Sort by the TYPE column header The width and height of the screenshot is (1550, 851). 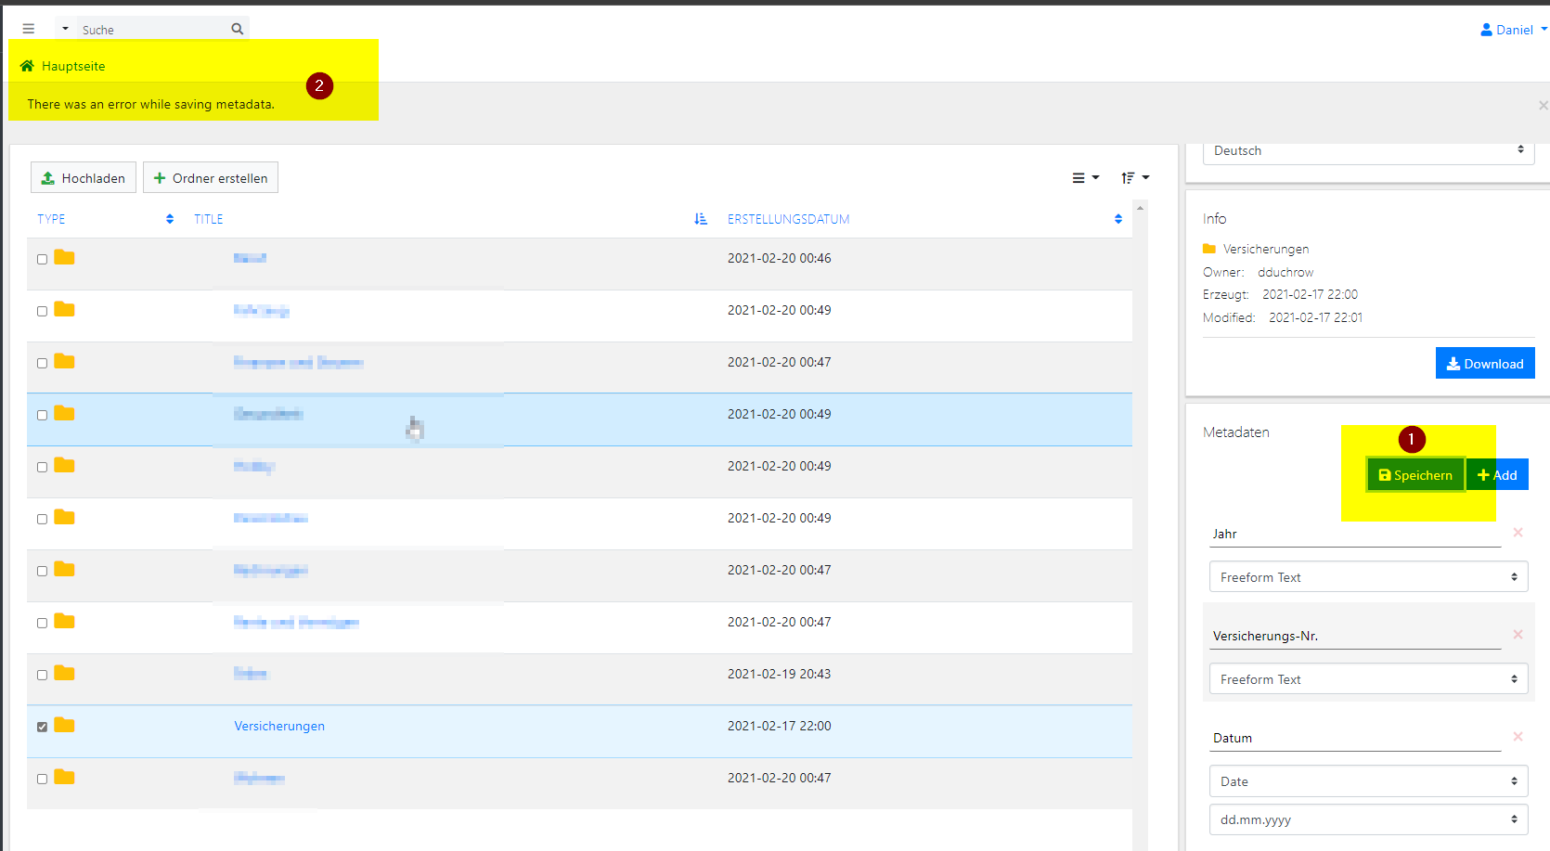point(51,219)
